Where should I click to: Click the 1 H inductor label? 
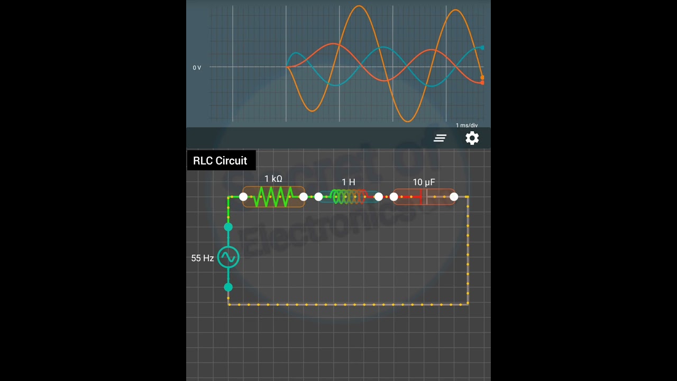349,182
